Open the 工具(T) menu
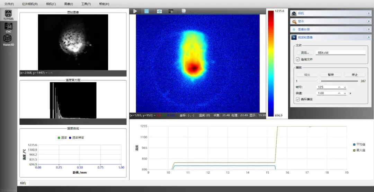 point(86,4)
